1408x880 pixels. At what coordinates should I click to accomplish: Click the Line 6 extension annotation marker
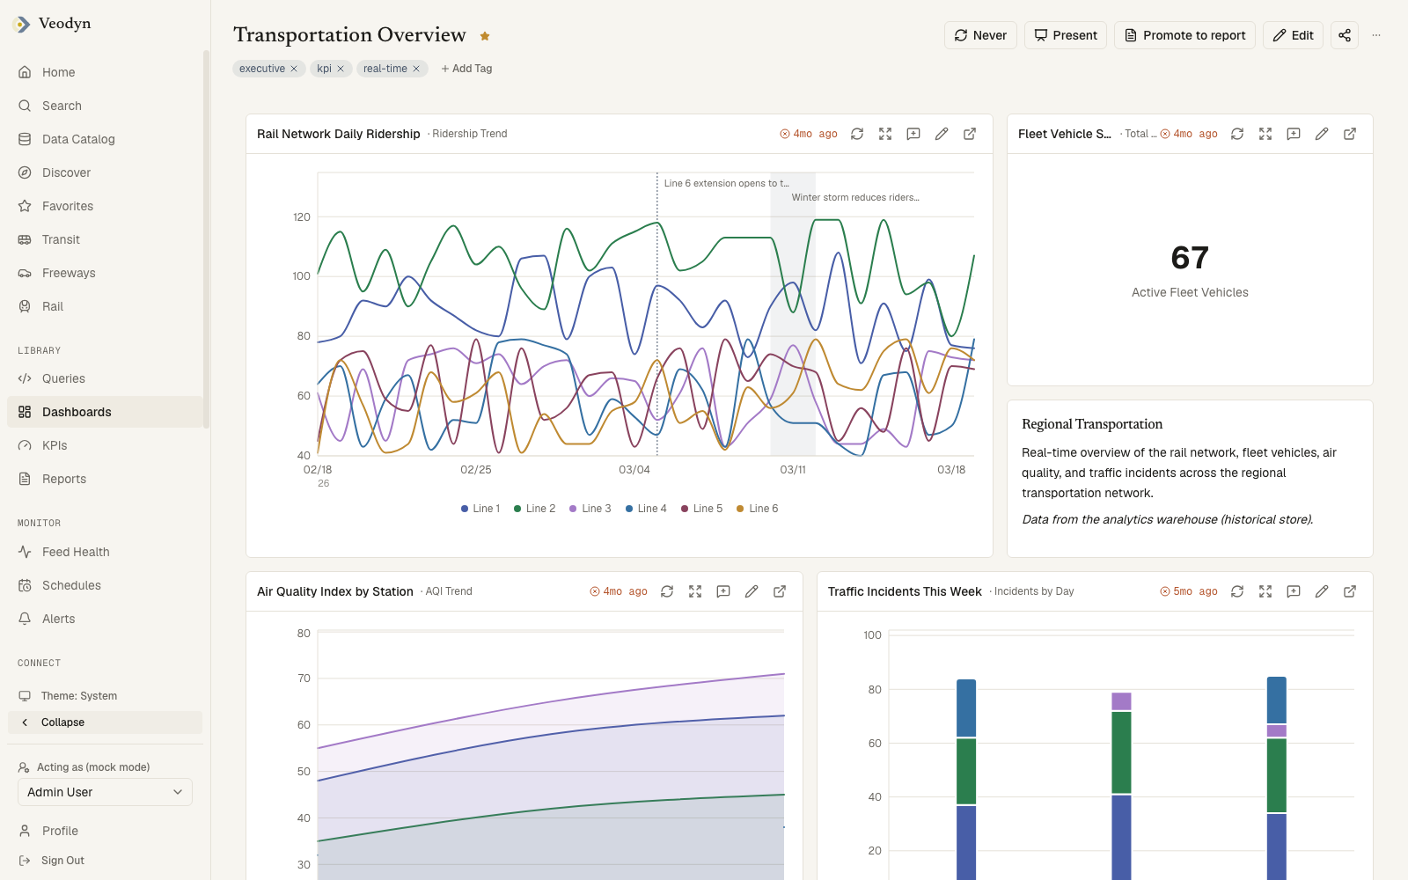pos(726,183)
